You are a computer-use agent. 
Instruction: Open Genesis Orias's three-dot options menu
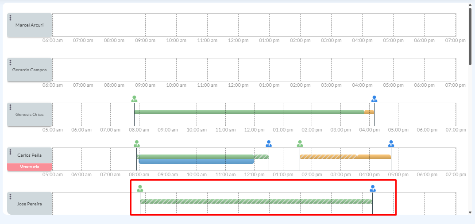click(11, 107)
